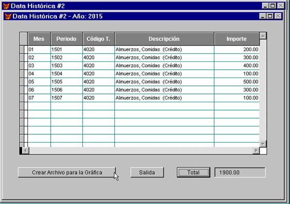Image resolution: width=290 pixels, height=204 pixels.
Task: Click the Crear Archivo para la Gráfica button
Action: coord(67,172)
